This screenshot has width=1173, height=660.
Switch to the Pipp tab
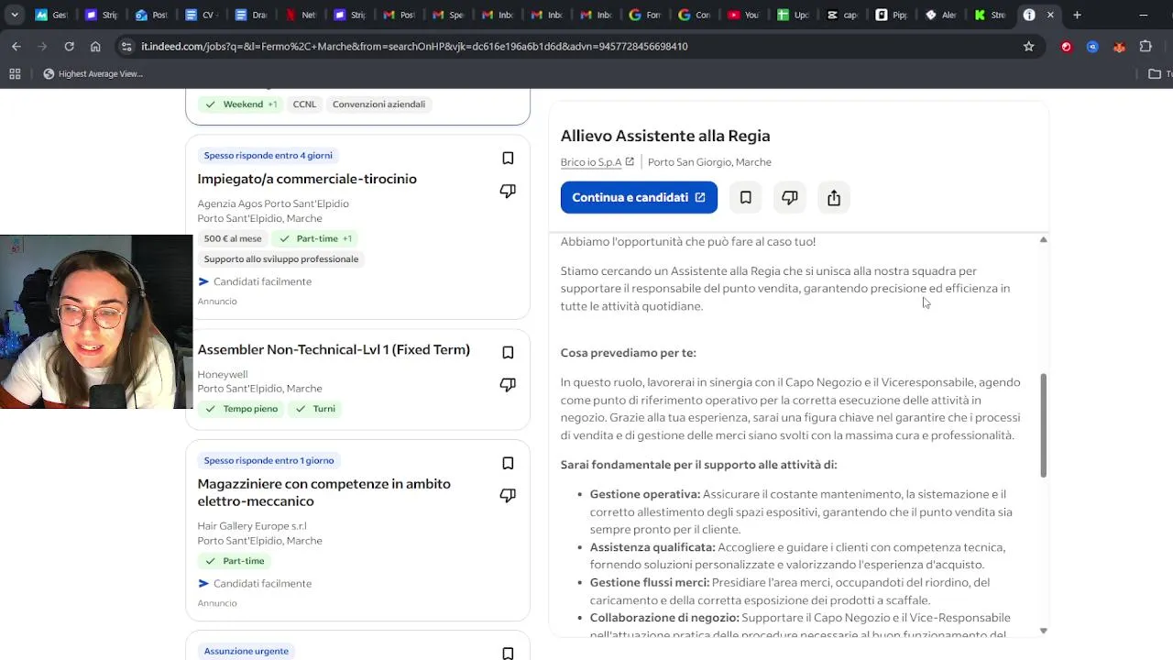pos(891,15)
